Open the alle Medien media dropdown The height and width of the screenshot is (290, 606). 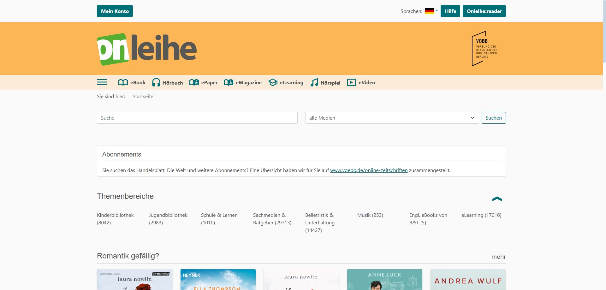tap(392, 118)
